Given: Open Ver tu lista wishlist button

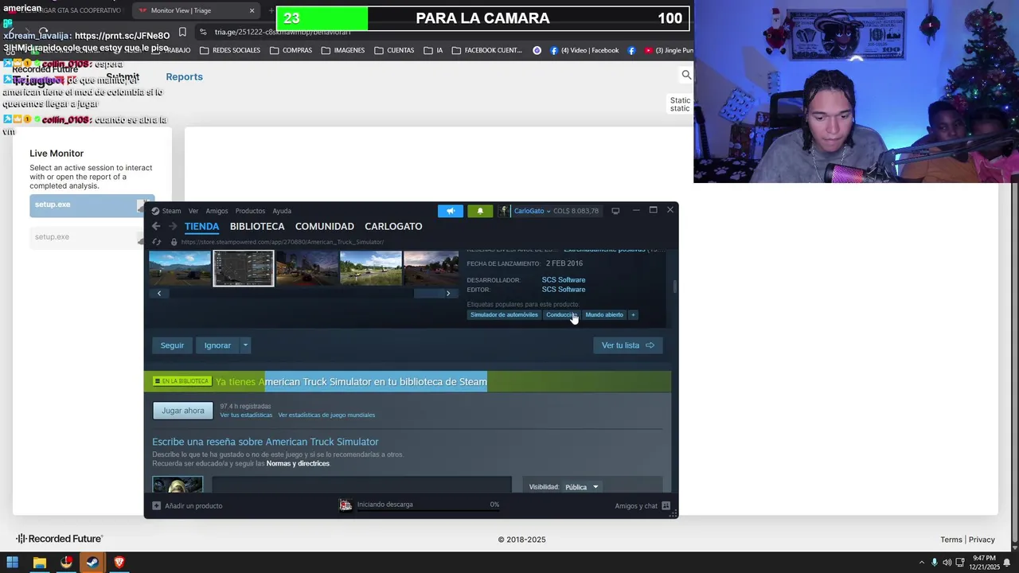Looking at the screenshot, I should point(628,345).
